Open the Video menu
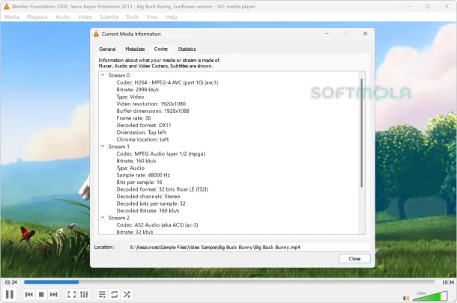Viewport: 457px width, 303px height. (x=85, y=17)
